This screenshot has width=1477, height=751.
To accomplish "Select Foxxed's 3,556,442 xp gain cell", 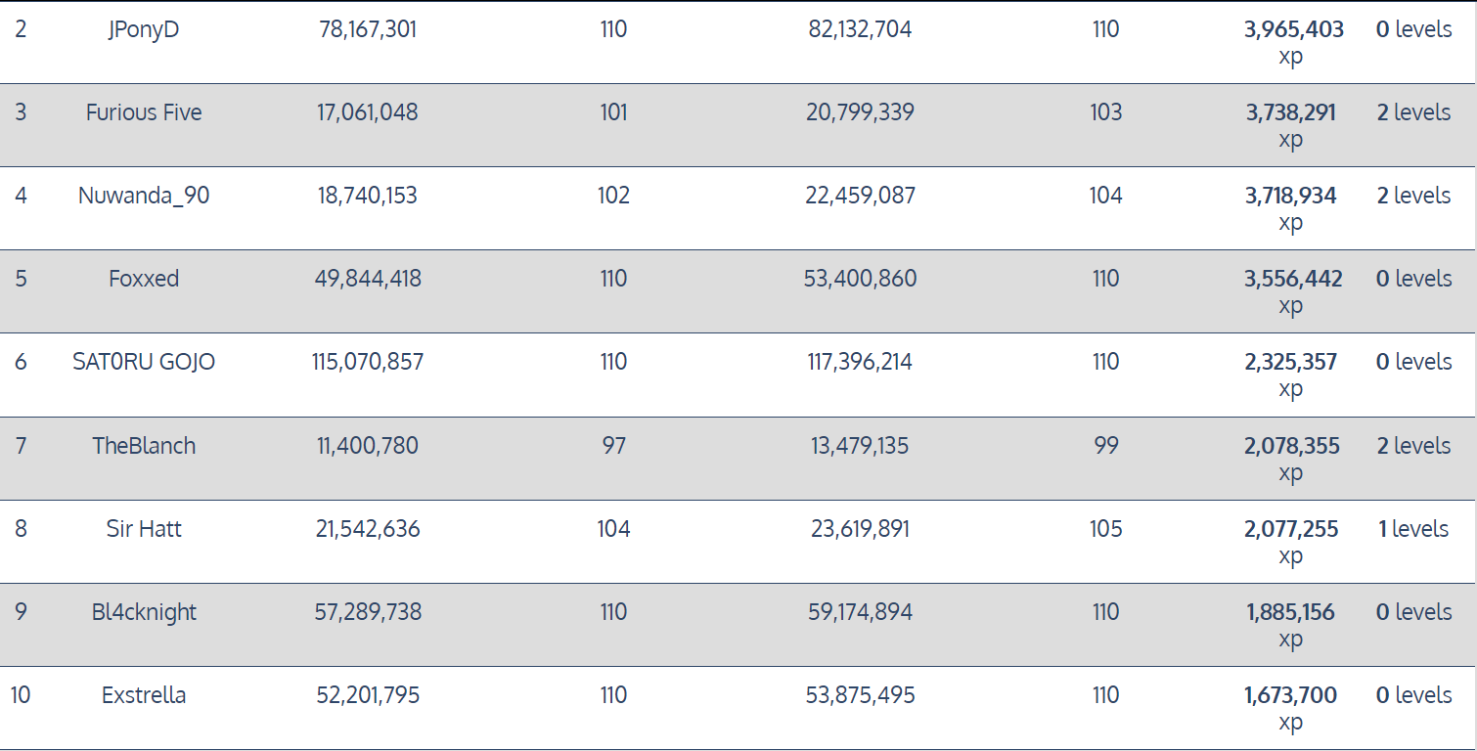I will pyautogui.click(x=1293, y=280).
